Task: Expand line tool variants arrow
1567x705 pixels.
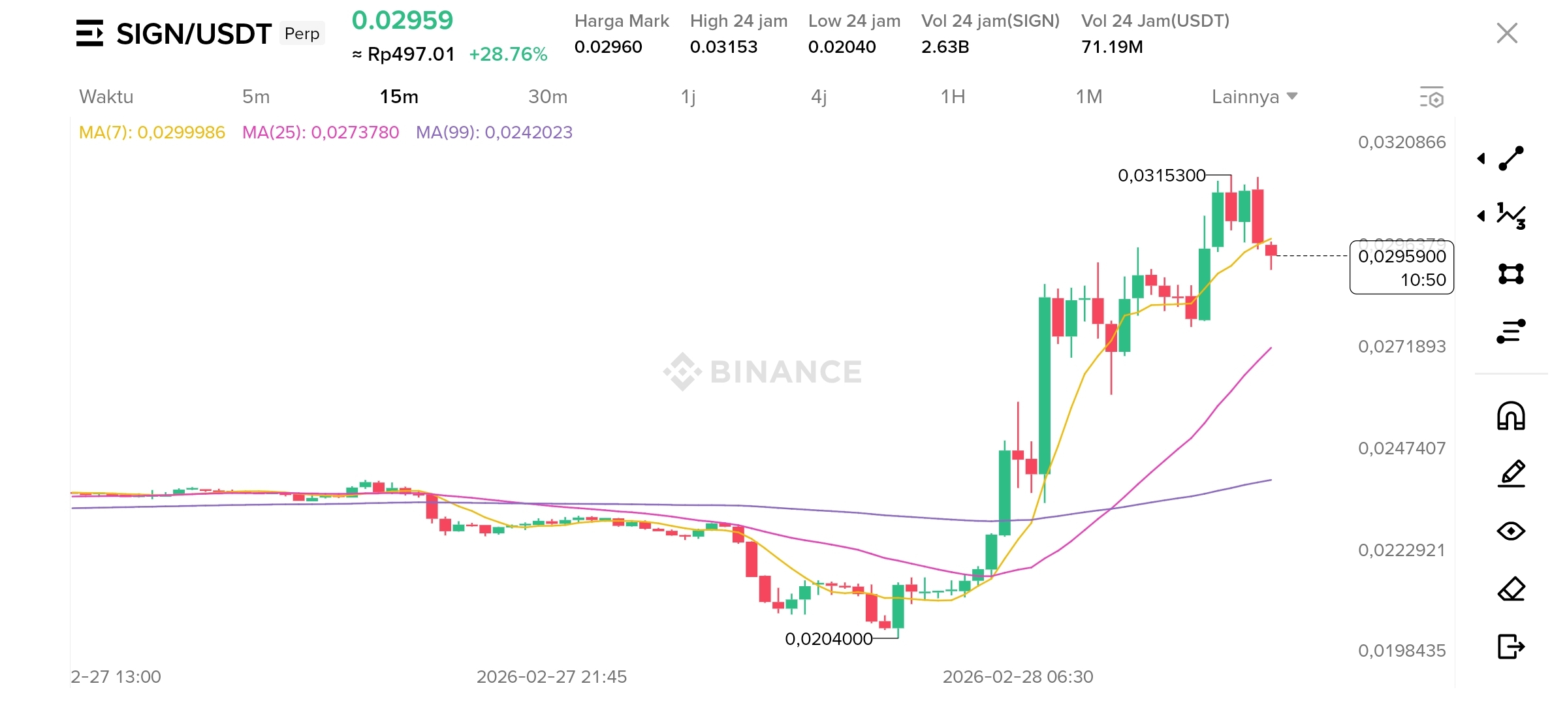Action: (1481, 159)
